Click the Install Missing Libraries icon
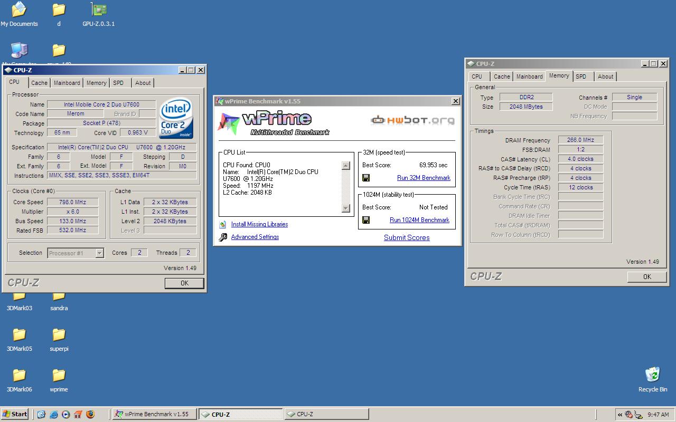Screen dimensions: 676x422 pos(223,225)
